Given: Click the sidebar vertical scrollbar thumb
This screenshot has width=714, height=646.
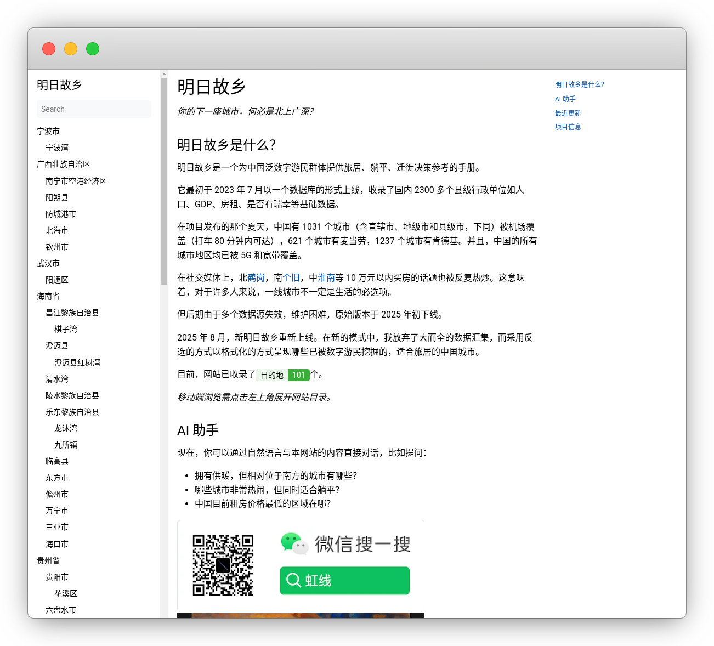Looking at the screenshot, I should 164,181.
